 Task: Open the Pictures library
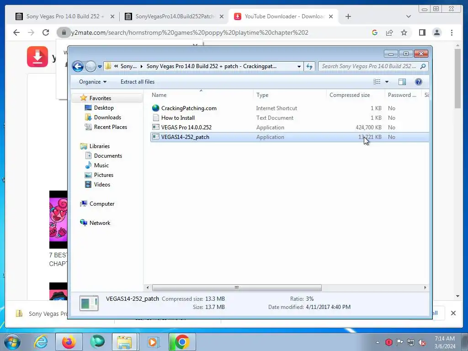pos(104,175)
